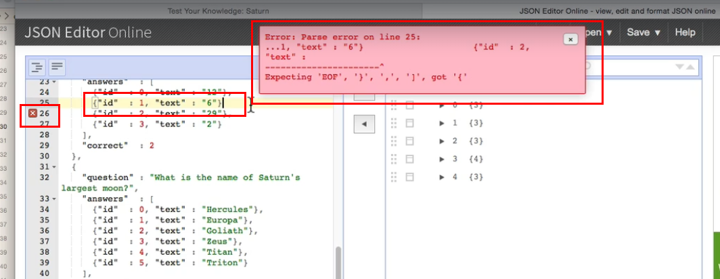This screenshot has width=720, height=279.
Task: Expand tree item 4 with {3}
Action: (442, 177)
